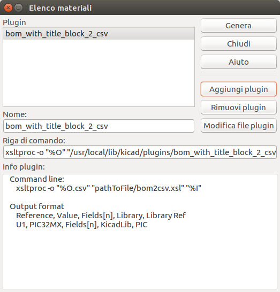Click into the Riga di comando field
The image size is (280, 292).
point(140,152)
